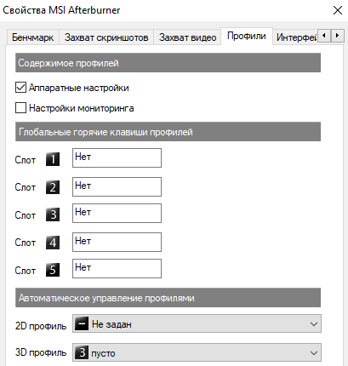Screen dimensions: 348x366
Task: Focus the Слот 1 hotkey field
Action: [117, 157]
